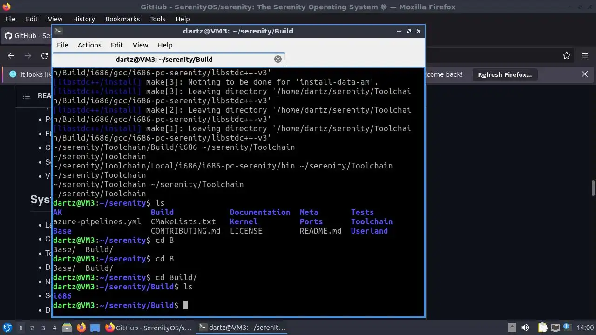Open Firefox Bookmarks menu
This screenshot has height=335, width=596.
click(122, 19)
